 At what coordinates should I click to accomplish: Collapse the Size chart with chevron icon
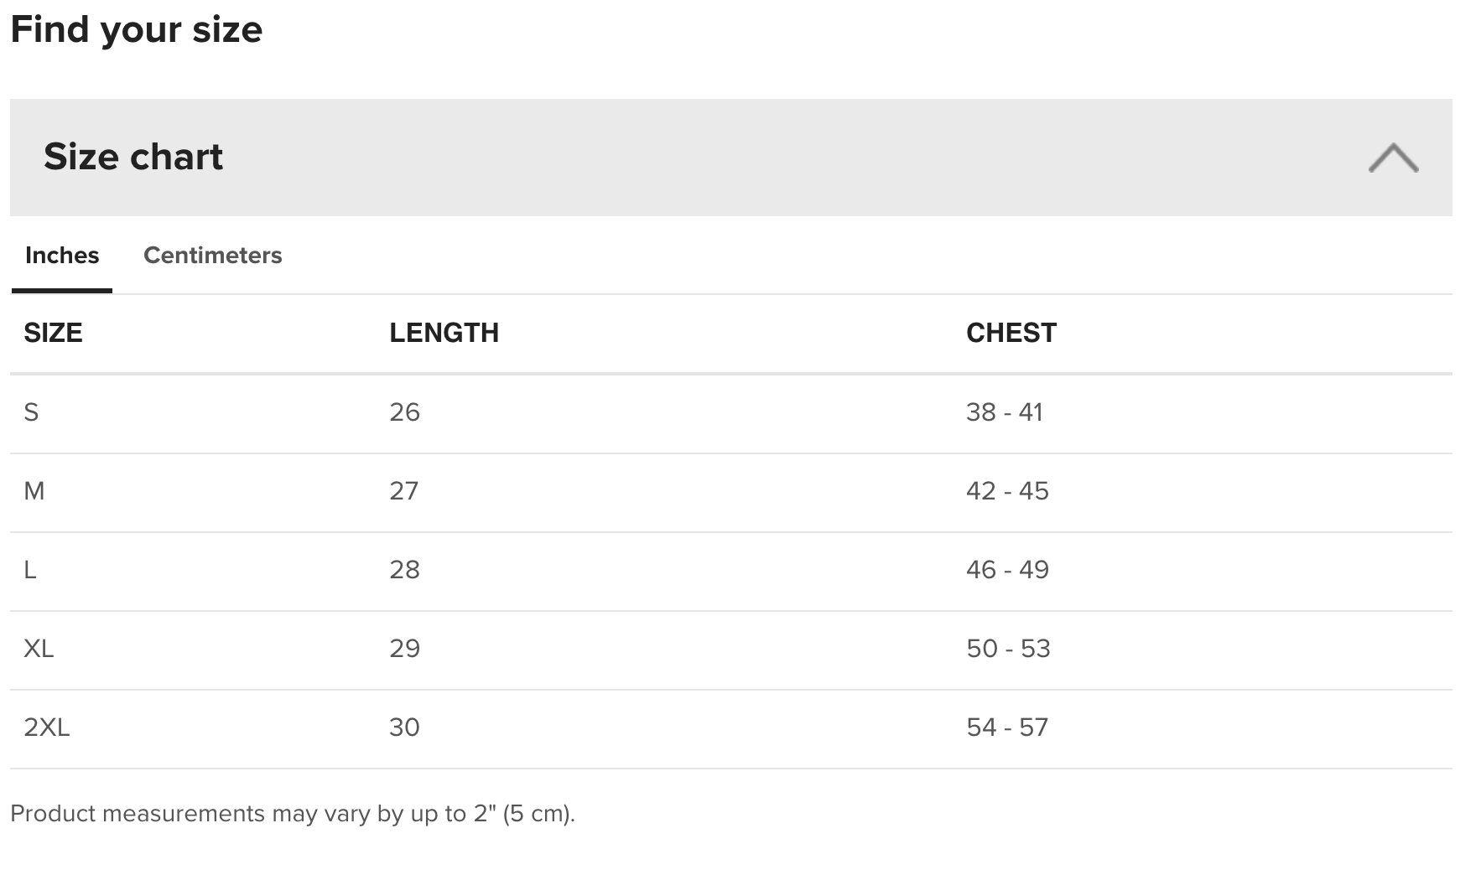[1393, 158]
